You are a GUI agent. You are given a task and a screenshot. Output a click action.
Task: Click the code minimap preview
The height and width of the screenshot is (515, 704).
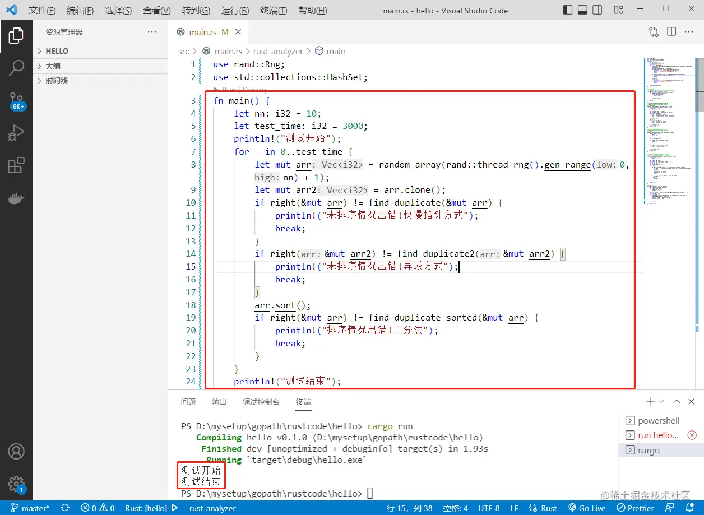(669, 131)
